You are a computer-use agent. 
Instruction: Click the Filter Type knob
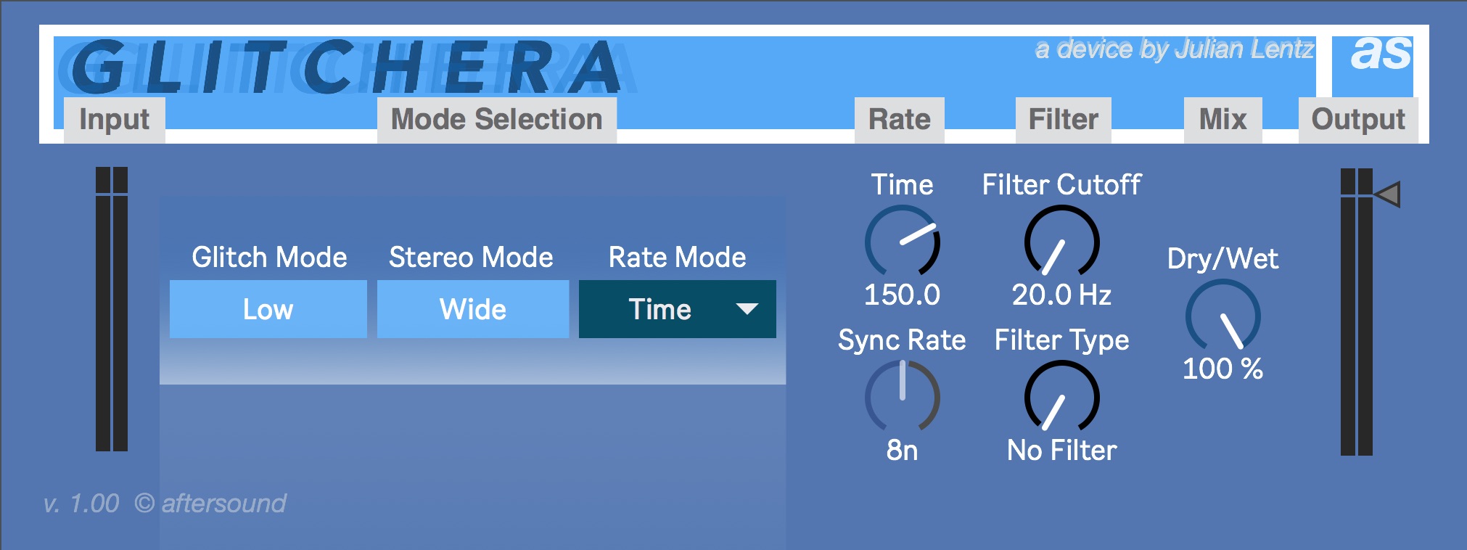click(1061, 397)
